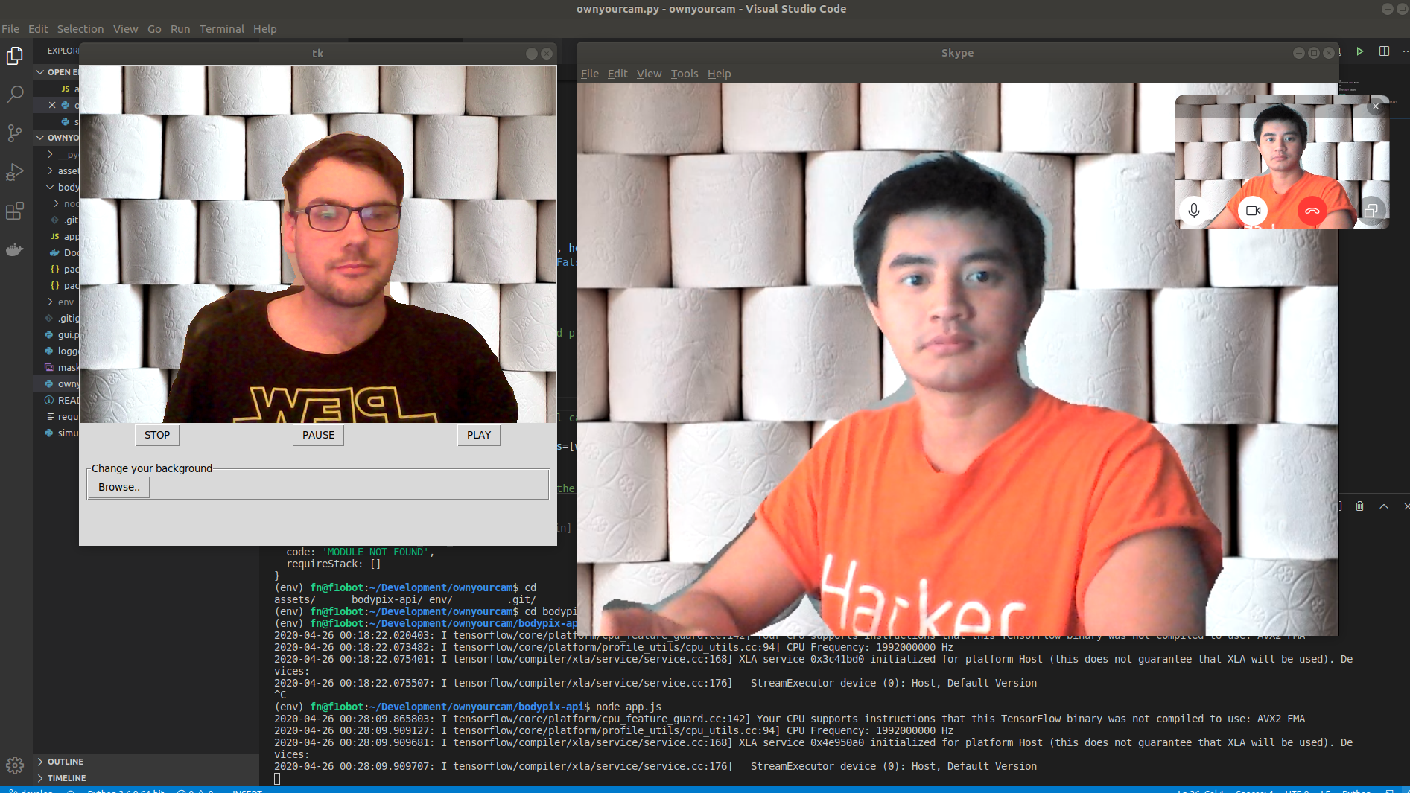Collapse the OPEN EDITORS section

click(x=57, y=72)
